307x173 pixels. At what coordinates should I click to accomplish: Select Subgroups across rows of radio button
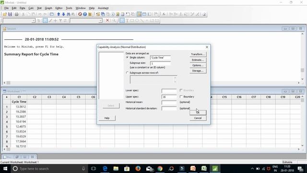coord(127,73)
